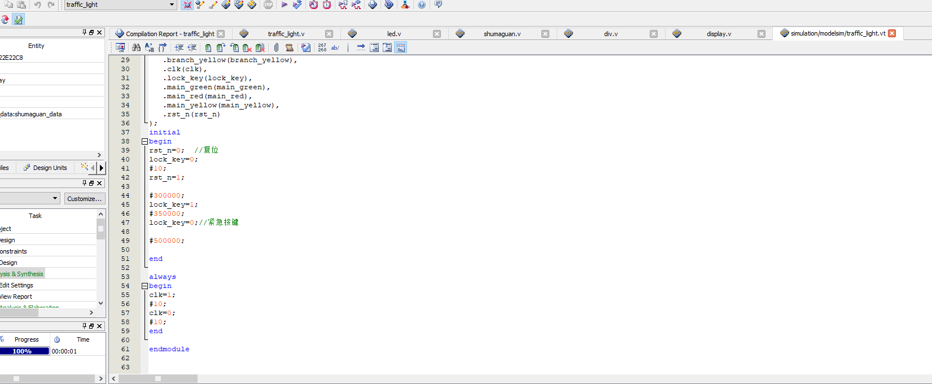Viewport: 932px width, 384px height.
Task: Click the Time column header
Action: (83, 339)
